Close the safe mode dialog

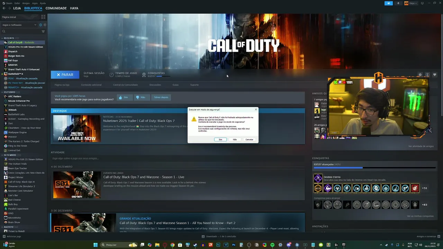tap(256, 110)
